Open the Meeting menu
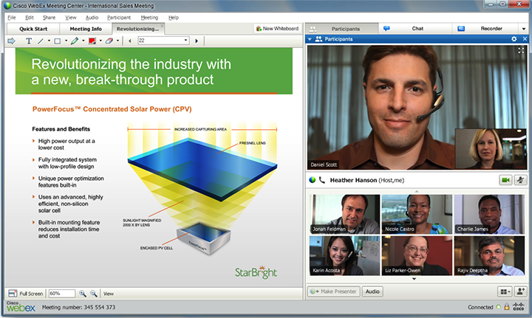Screen dimensions: 532x318 coord(149,18)
